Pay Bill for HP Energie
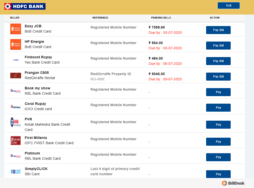This screenshot has width=254, height=188. click(218, 46)
